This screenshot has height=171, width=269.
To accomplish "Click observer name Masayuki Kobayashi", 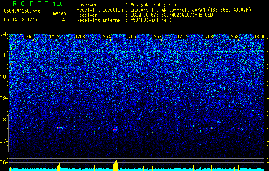I will click(x=154, y=5).
